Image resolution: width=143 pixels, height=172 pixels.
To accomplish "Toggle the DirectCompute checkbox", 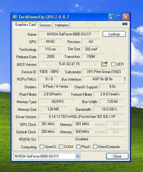I will pos(95,146).
